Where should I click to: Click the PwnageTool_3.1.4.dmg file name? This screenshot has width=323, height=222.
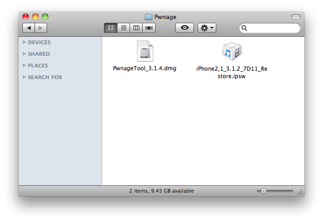144,68
